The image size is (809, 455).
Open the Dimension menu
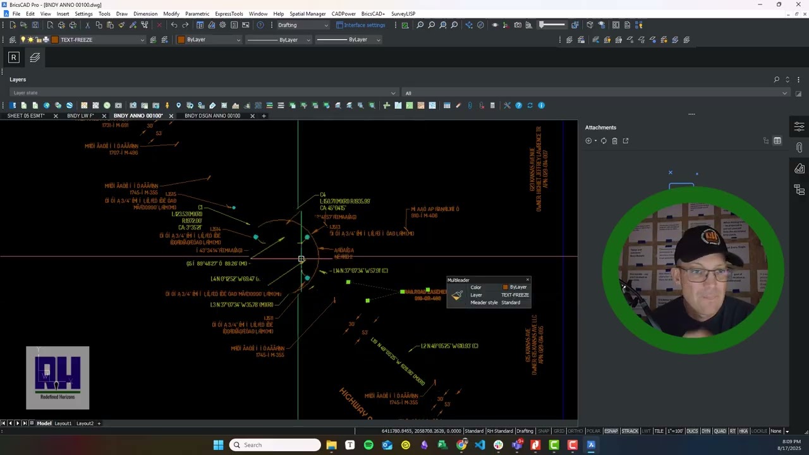coord(145,14)
